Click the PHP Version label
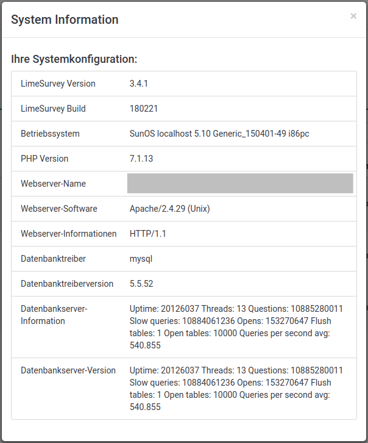 [44, 159]
